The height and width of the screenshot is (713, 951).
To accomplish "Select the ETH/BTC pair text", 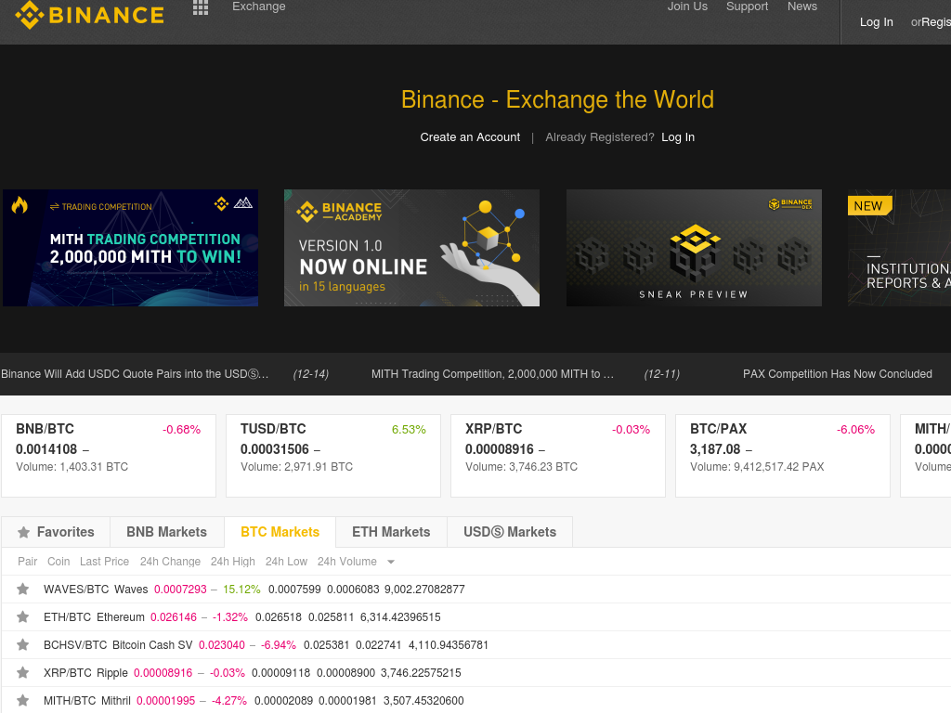I will coord(67,617).
